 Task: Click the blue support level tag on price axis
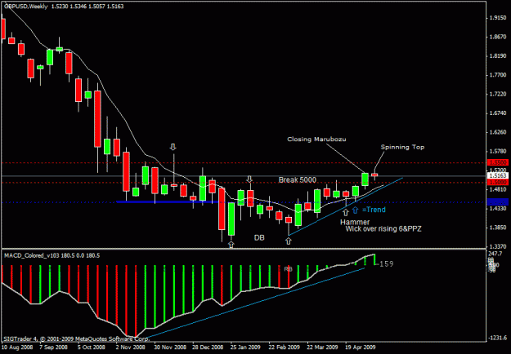coord(498,201)
